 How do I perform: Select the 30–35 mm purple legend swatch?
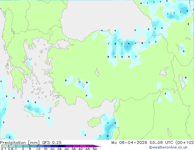69,146
